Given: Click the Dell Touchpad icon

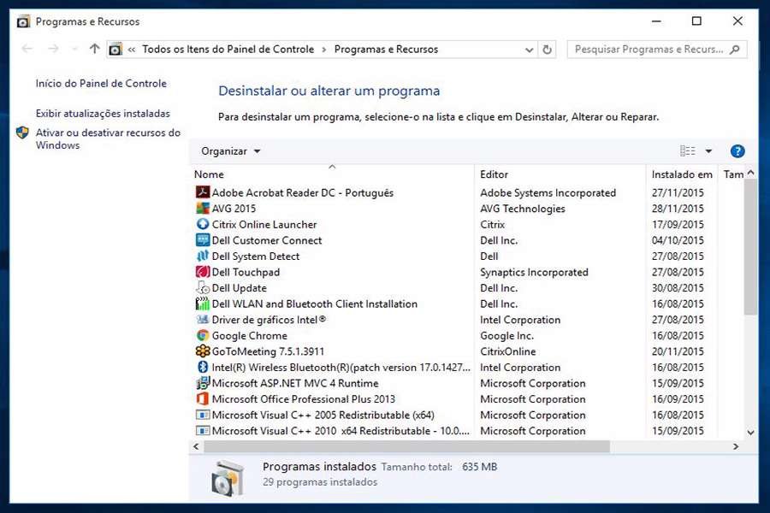Looking at the screenshot, I should click(203, 272).
